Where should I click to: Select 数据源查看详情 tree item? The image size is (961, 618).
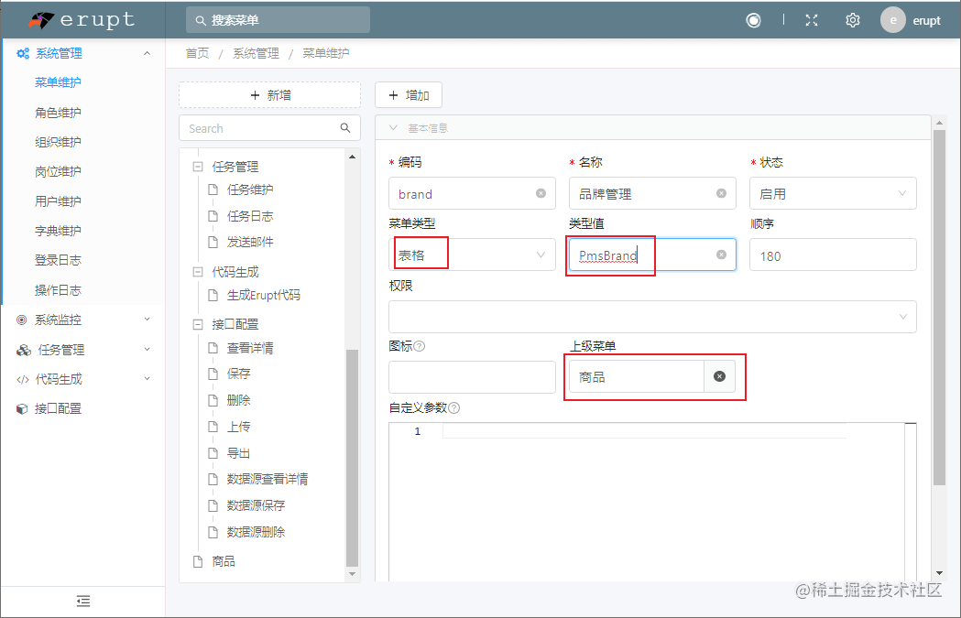coord(268,479)
